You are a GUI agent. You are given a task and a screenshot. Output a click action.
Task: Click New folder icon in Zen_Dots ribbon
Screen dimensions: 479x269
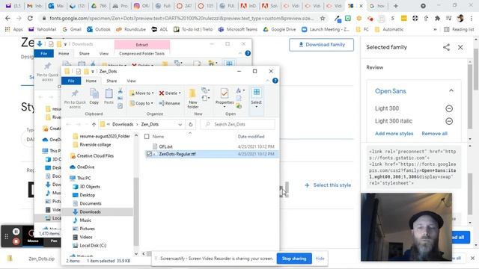coord(193,98)
